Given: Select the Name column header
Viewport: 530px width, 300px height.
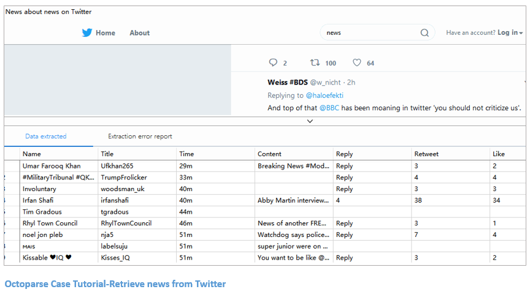Looking at the screenshot, I should 32,154.
